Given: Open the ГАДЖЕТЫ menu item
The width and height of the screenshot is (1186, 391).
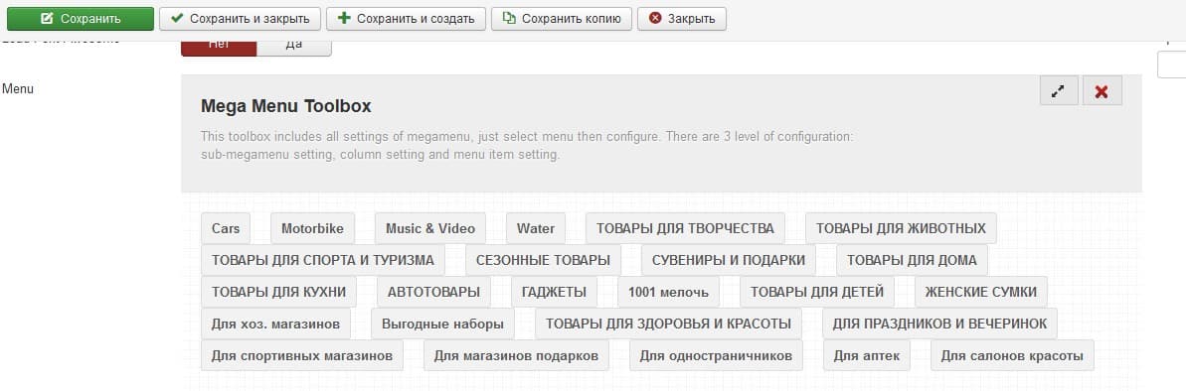Looking at the screenshot, I should [x=554, y=292].
